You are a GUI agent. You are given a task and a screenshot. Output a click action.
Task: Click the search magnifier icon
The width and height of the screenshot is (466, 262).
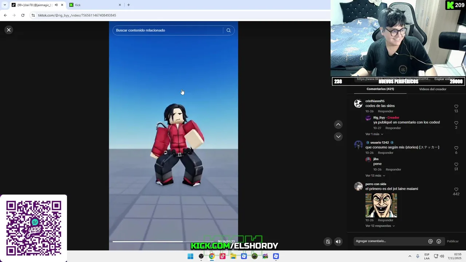tap(229, 30)
